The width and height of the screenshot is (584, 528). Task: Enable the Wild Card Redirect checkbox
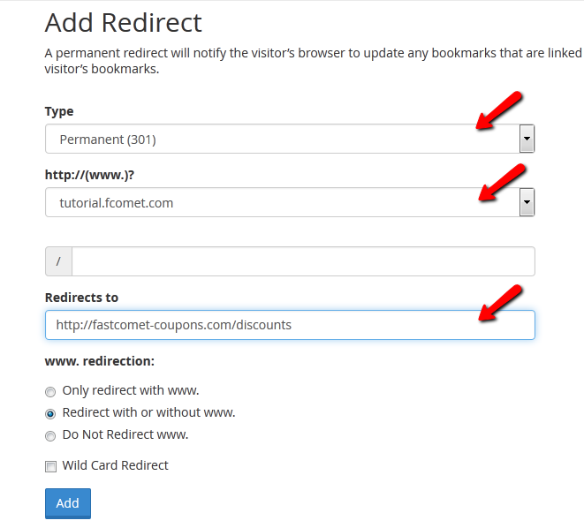pyautogui.click(x=50, y=466)
